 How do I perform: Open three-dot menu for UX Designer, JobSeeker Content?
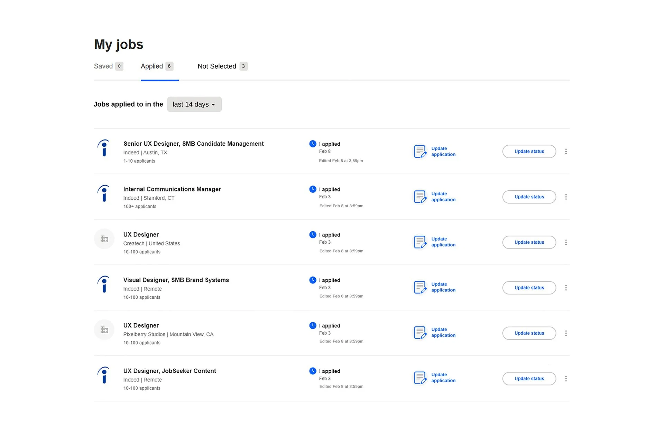[x=566, y=379]
